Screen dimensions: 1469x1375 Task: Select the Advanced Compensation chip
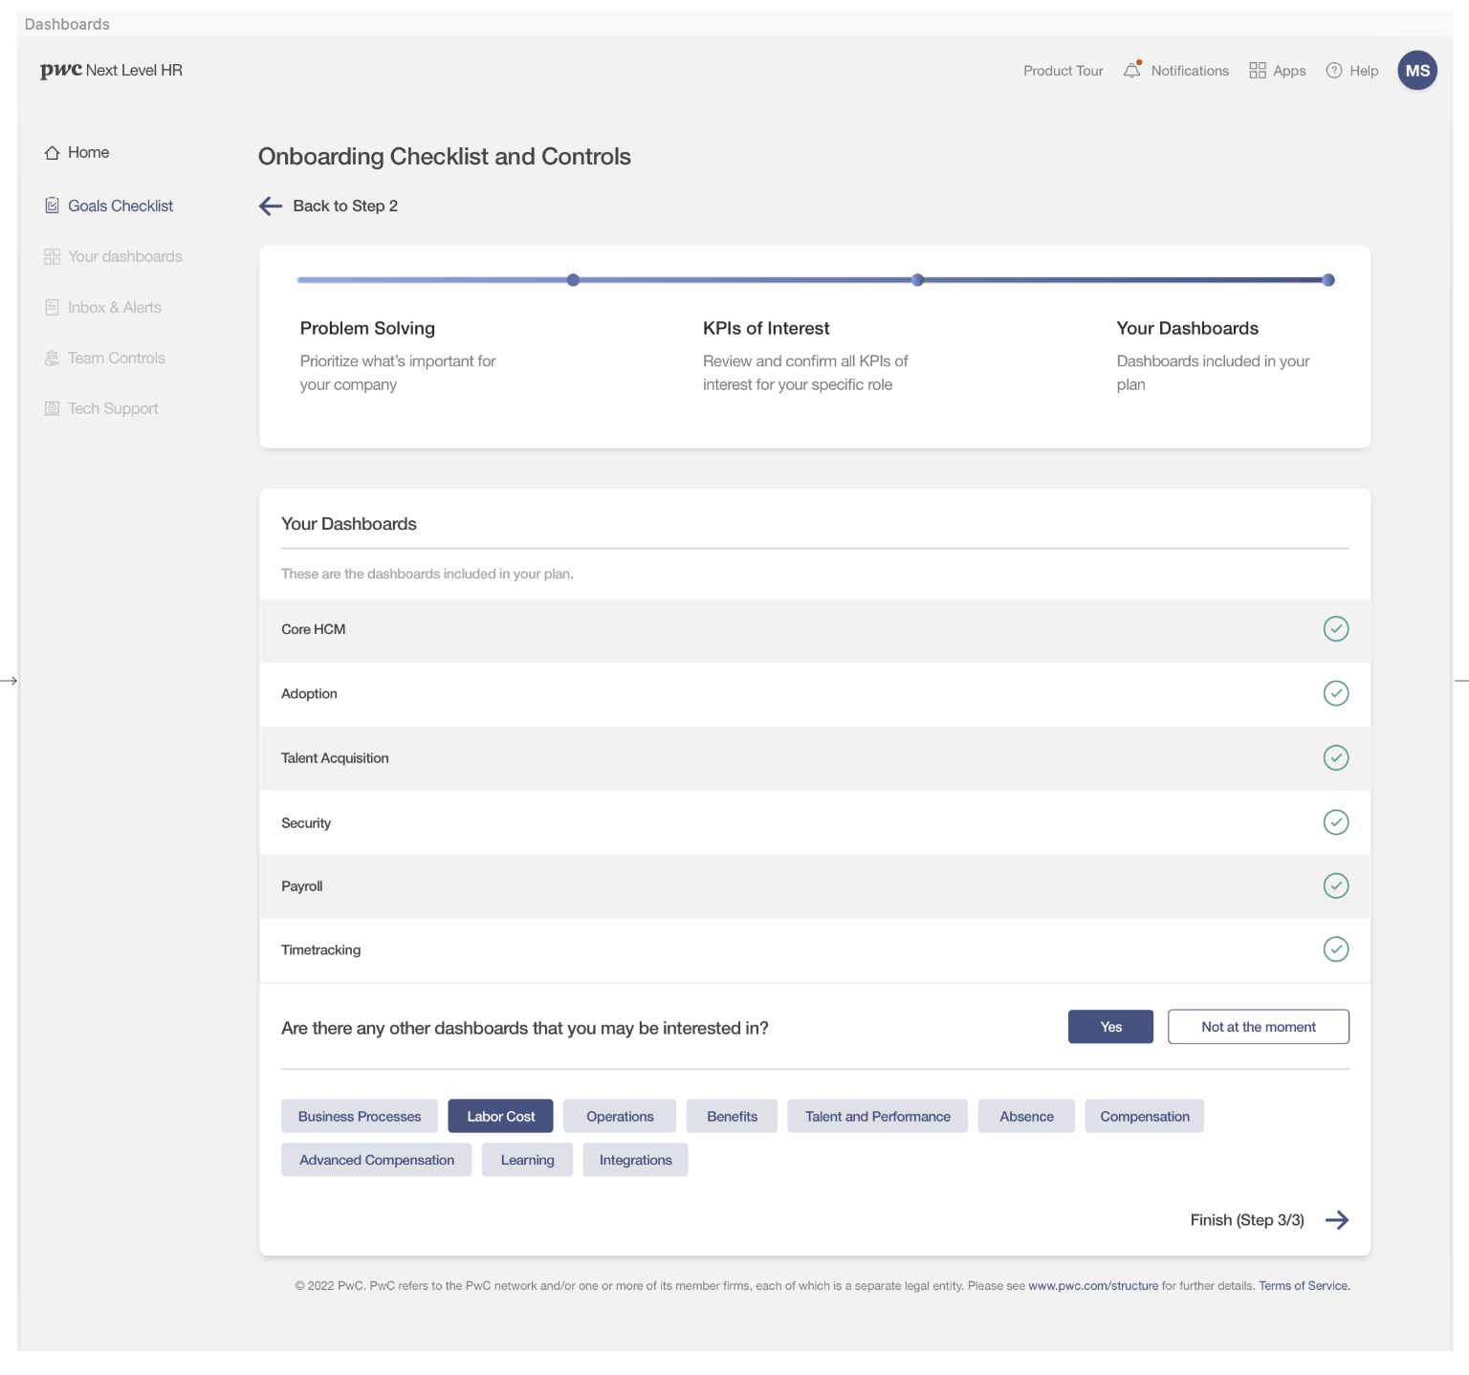(377, 1160)
